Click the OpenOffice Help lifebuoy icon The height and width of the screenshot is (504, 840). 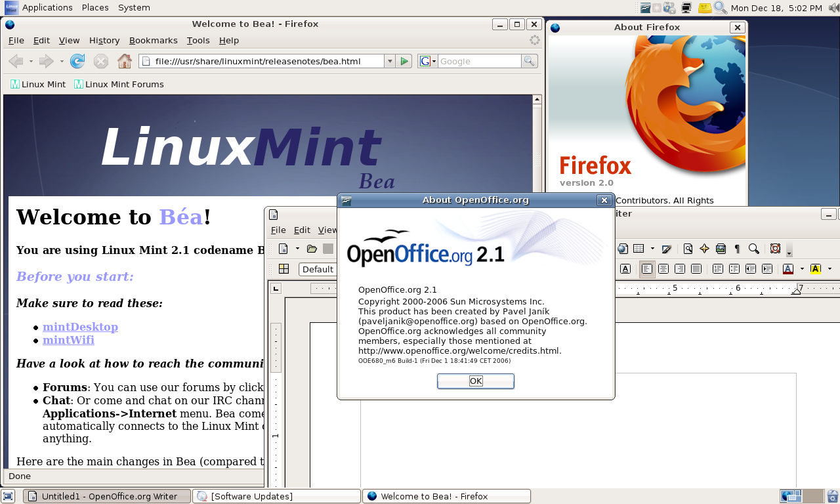click(775, 249)
